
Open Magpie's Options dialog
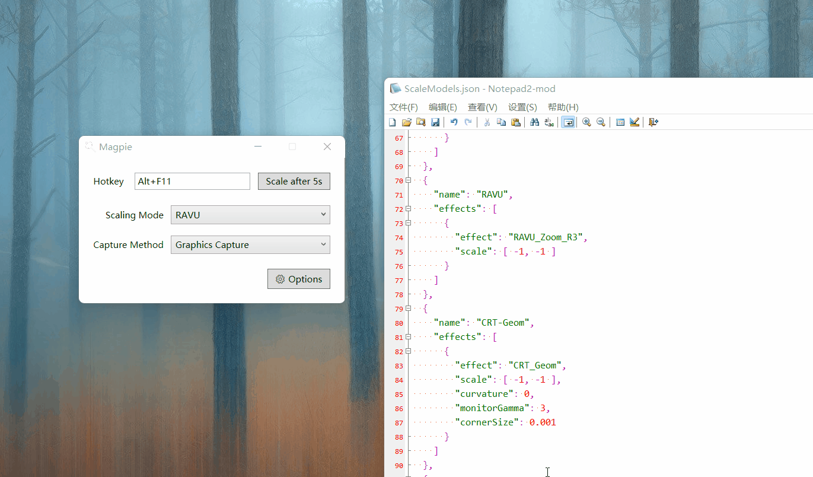[x=299, y=279]
